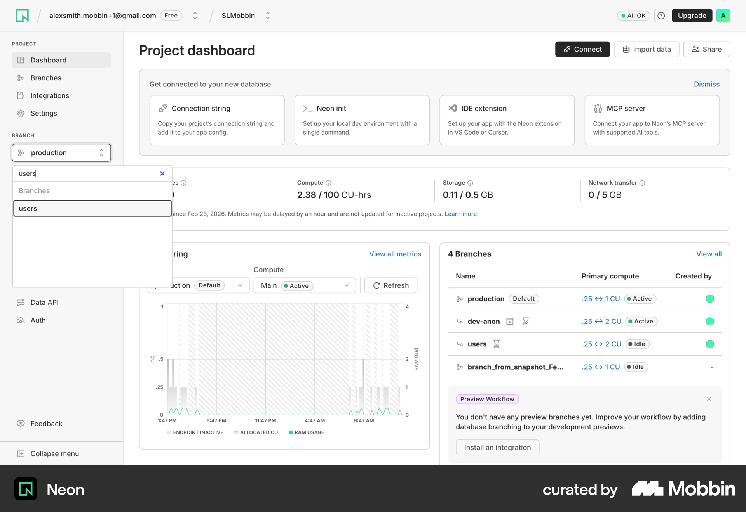Click the ALLOCATED CU legend entry
This screenshot has width=746, height=512.
(256, 432)
